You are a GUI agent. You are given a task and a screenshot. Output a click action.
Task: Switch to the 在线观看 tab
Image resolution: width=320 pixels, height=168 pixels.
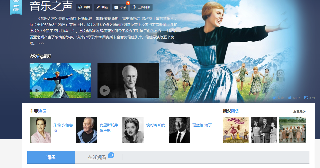(x=97, y=157)
